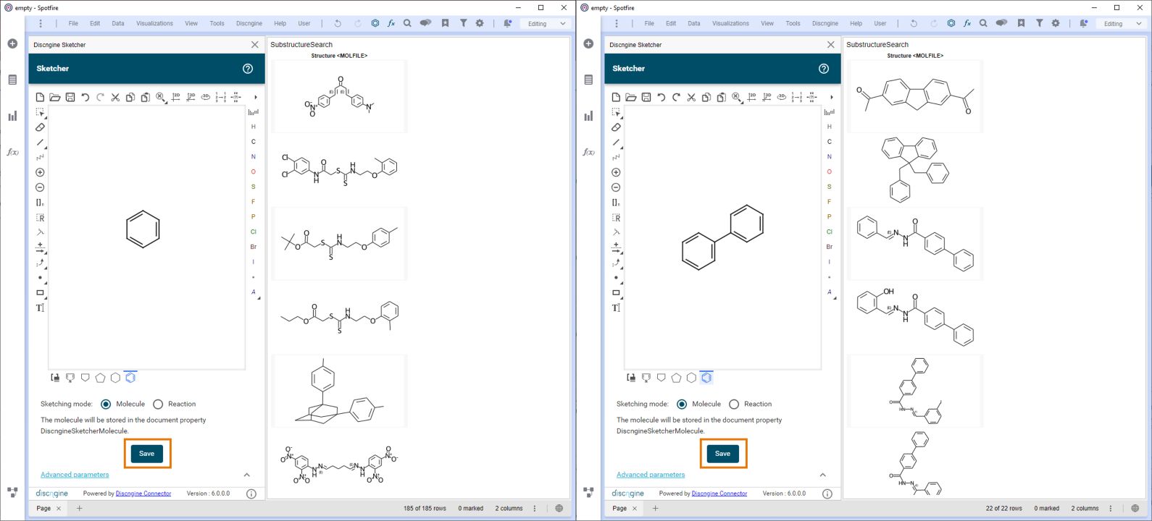
Task: Open the File menu in left window
Action: [x=73, y=23]
